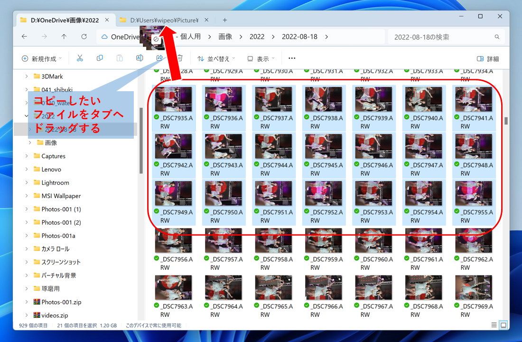The height and width of the screenshot is (342, 522).
Task: Click the OneDrive cloud icon in address bar
Action: point(104,37)
